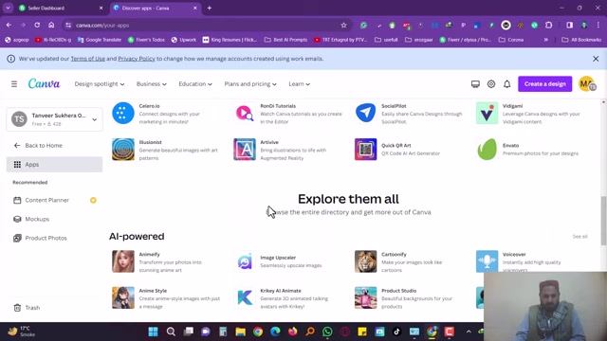This screenshot has width=607, height=341.
Task: Expand the Design spotlight dropdown
Action: [x=100, y=84]
